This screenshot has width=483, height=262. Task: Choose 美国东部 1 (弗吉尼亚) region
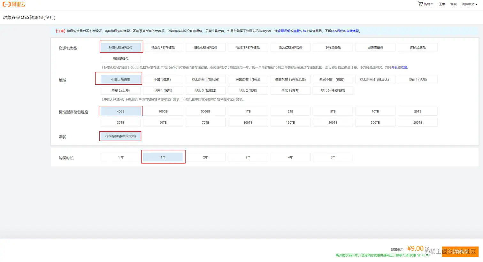point(290,79)
